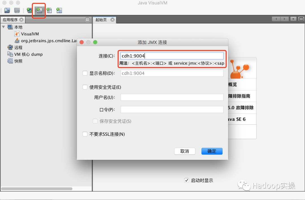Select VM 核心 dump tree node
The image size is (305, 200).
pos(29,54)
